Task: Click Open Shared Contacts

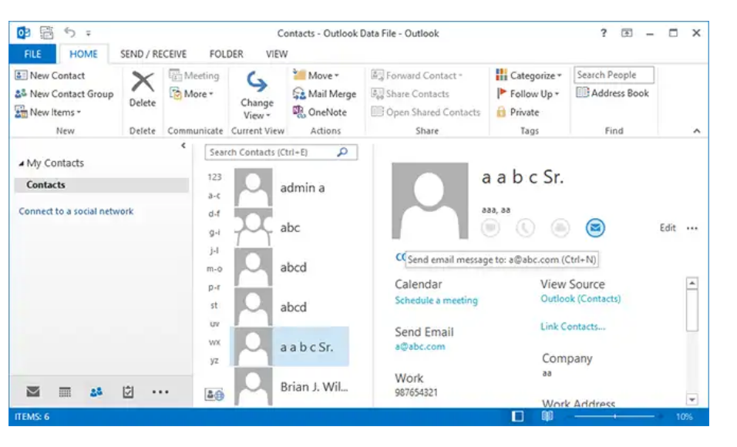Action: (x=426, y=112)
